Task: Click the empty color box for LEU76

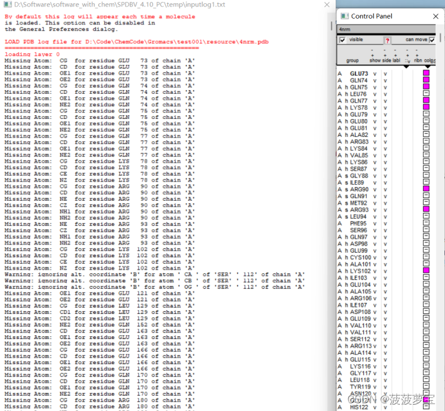Action: [x=426, y=93]
